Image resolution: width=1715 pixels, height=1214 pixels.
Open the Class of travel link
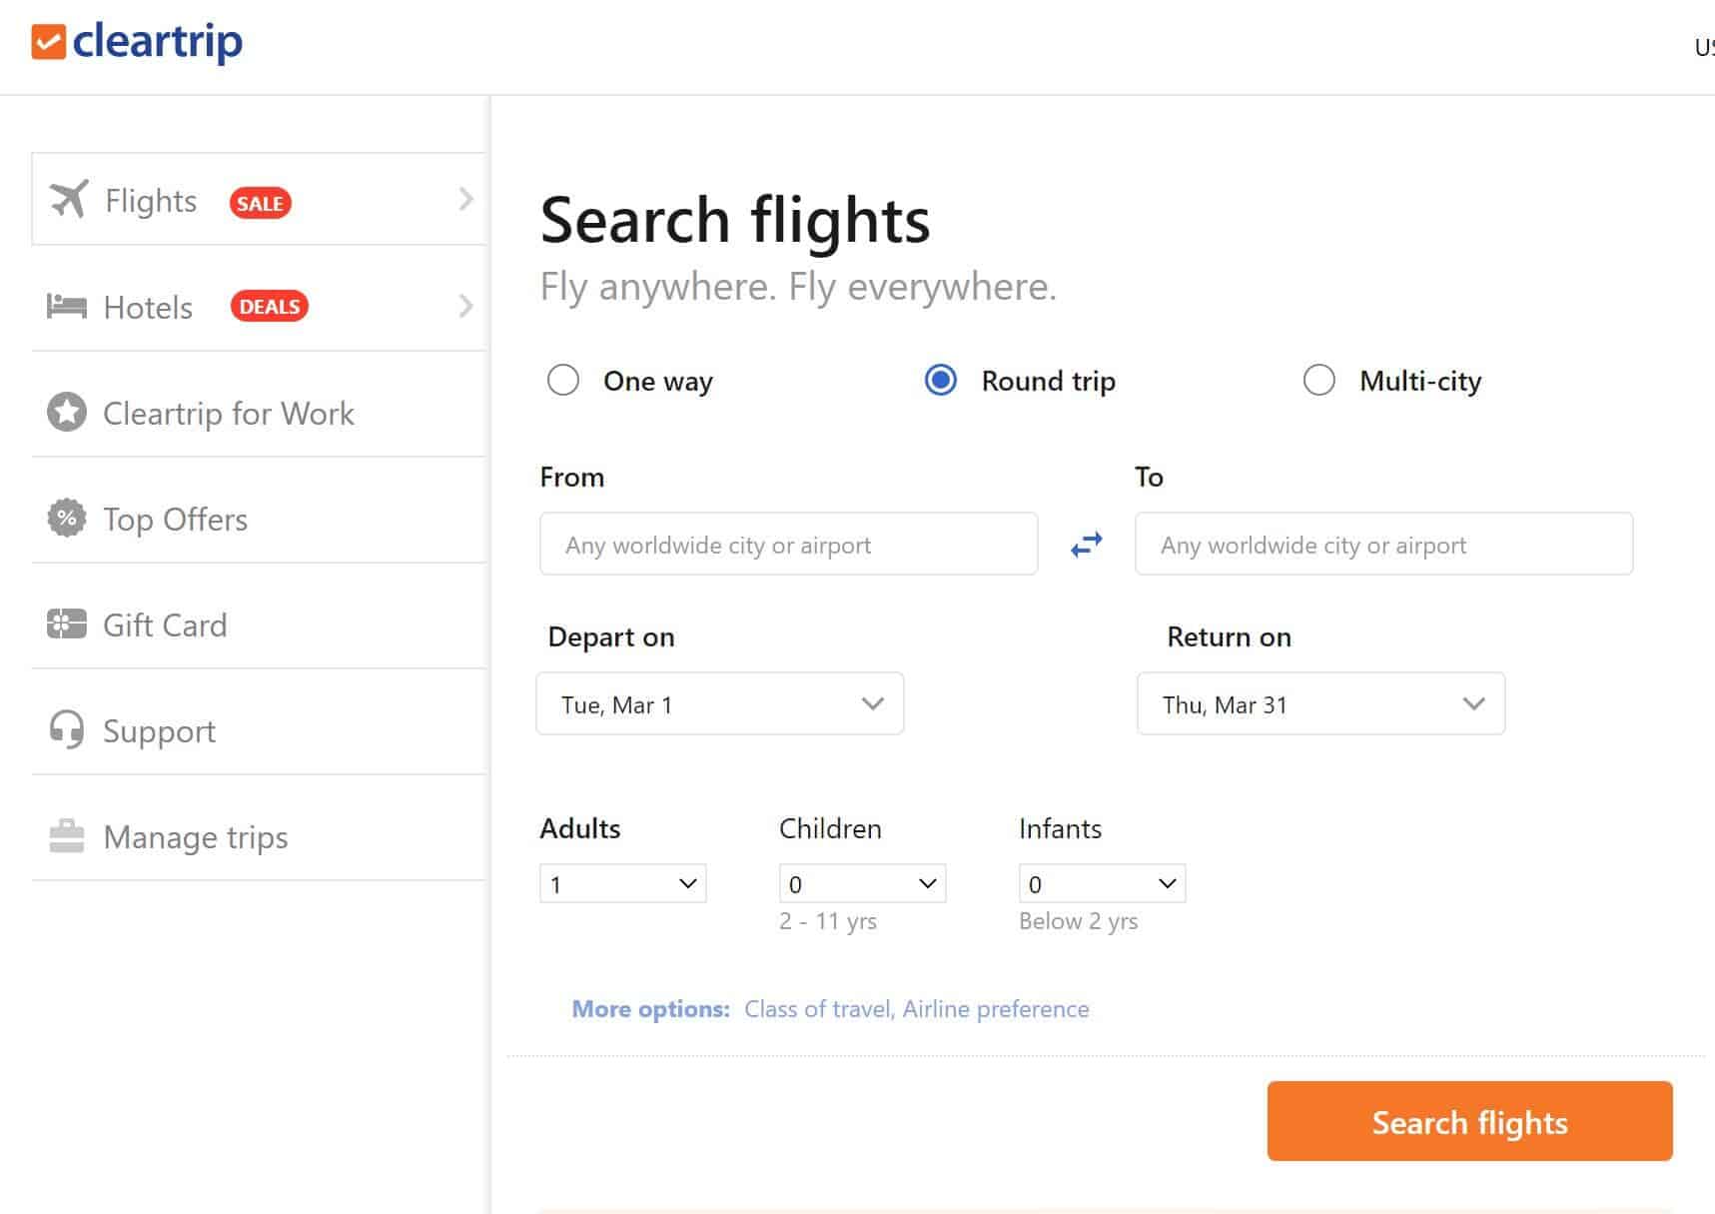tap(817, 1009)
